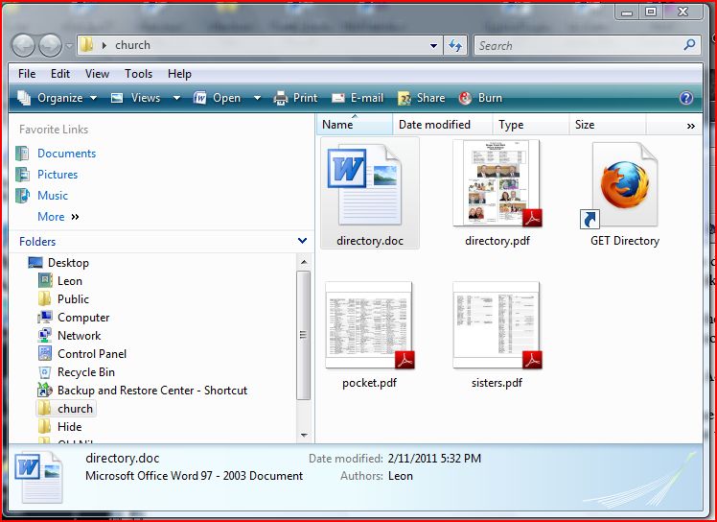Viewport: 717px width, 522px height.
Task: Click folder tree scrollbar up arrow
Action: [304, 262]
